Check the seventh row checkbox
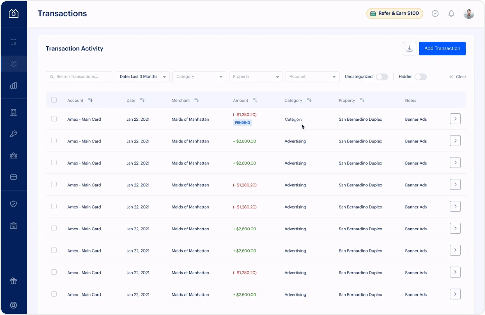485x315 pixels. [54, 250]
